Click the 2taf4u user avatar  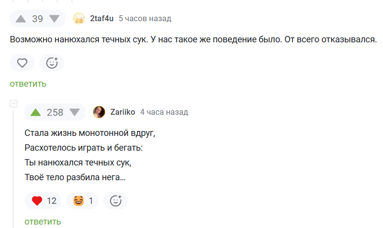tap(79, 19)
